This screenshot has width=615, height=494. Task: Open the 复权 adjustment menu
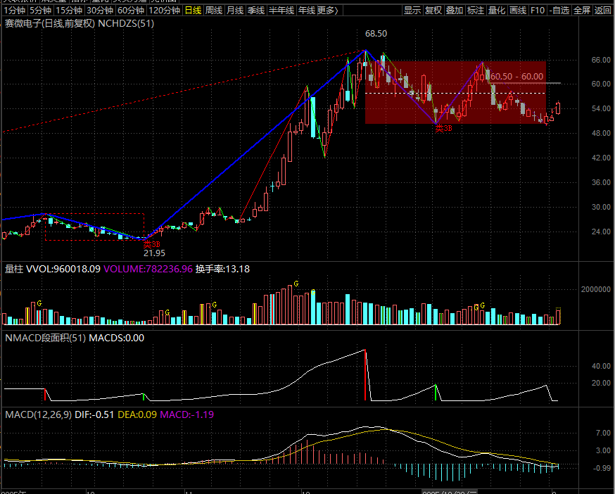pyautogui.click(x=433, y=10)
